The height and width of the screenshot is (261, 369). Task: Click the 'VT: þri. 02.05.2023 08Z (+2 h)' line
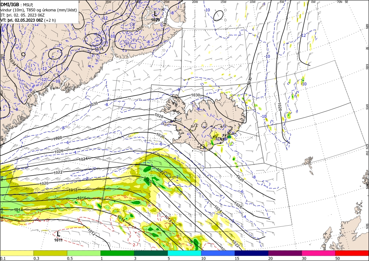[x=28, y=20]
